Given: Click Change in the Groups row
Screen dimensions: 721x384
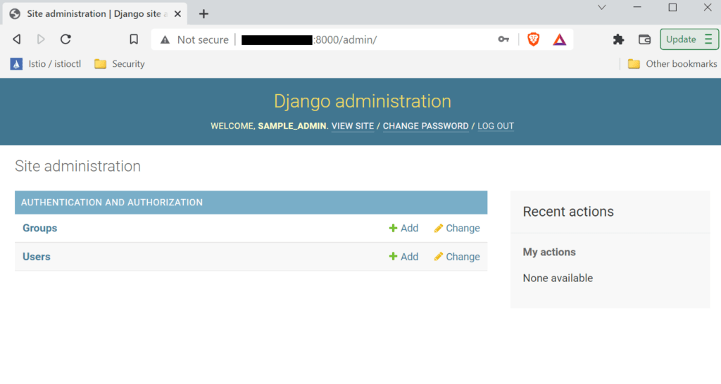Looking at the screenshot, I should coord(457,229).
